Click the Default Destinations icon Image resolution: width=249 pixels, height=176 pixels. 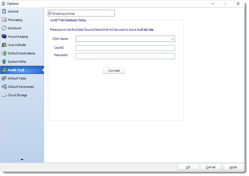(x=4, y=53)
